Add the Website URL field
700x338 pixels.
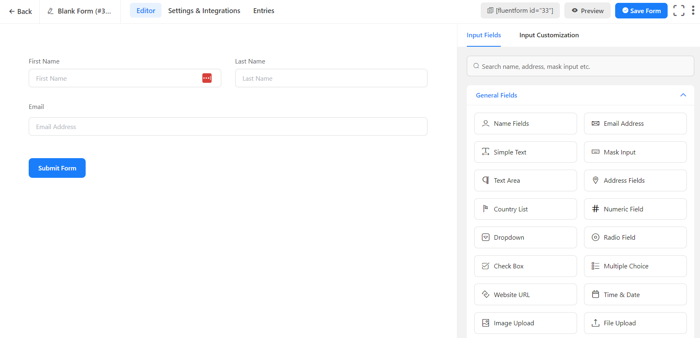(525, 295)
